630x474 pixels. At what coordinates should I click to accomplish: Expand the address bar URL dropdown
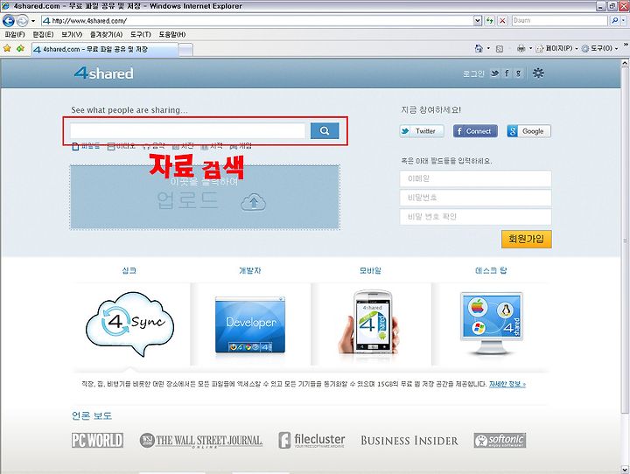(478, 20)
